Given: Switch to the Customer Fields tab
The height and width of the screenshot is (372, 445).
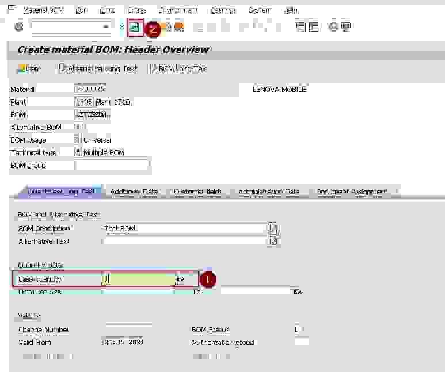Looking at the screenshot, I should coord(197,191).
